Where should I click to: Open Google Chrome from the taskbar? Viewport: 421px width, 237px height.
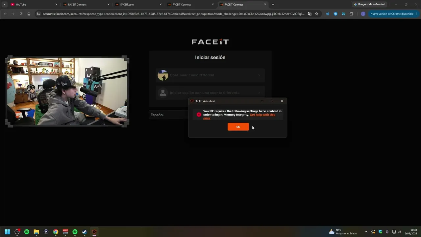(x=56, y=232)
